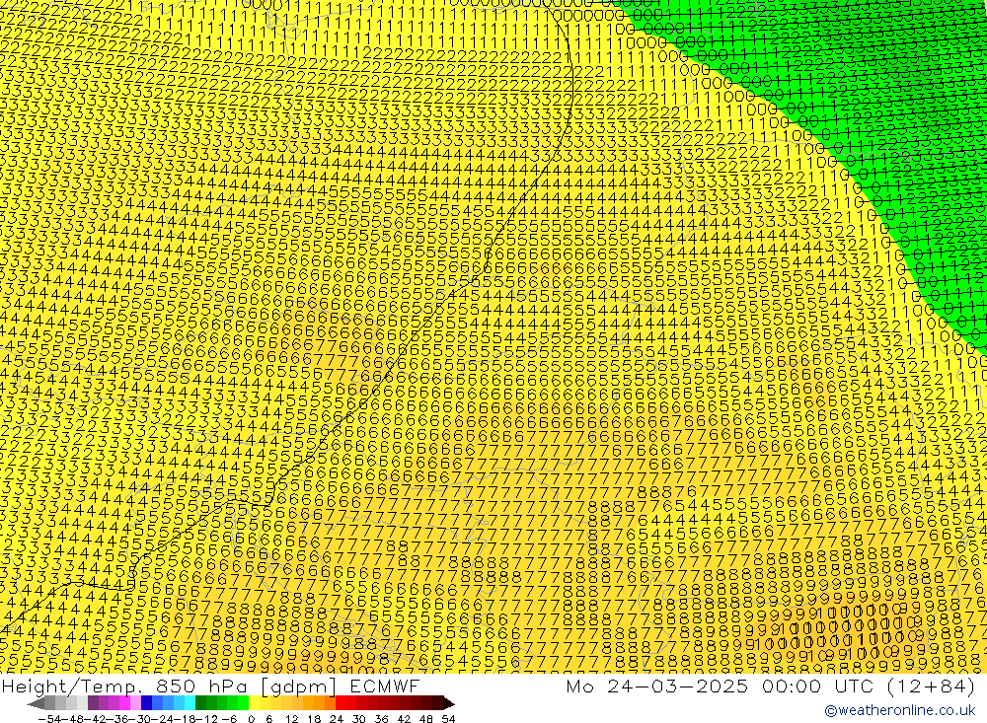
Task: Pick the dark purple swatch above -42
Action: [x=93, y=703]
